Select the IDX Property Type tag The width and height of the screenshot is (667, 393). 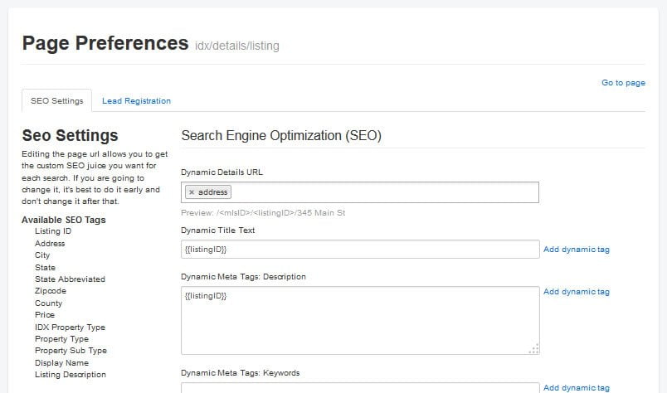pos(70,327)
